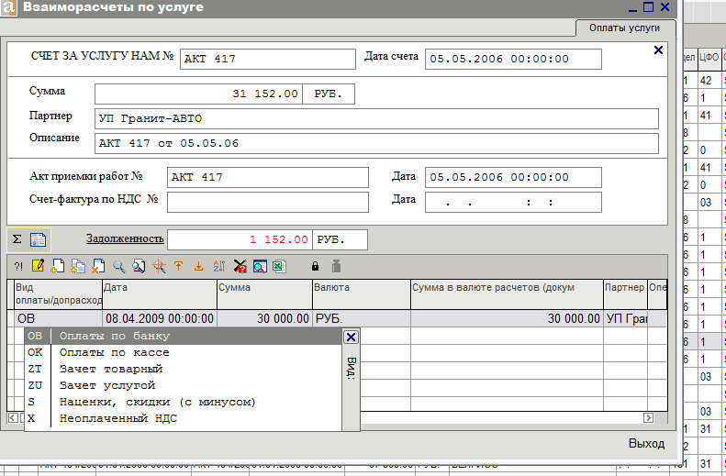Click the 'Дата счета' date field
This screenshot has width=726, height=476.
coord(513,60)
